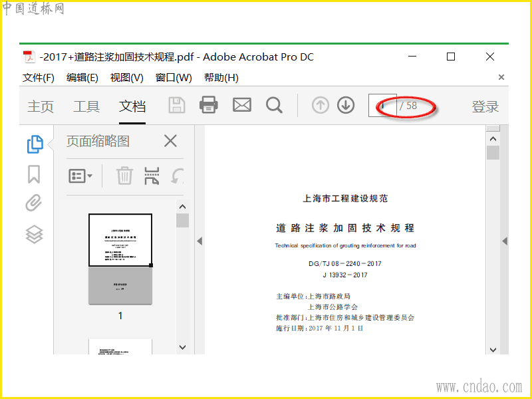Send file by email envelope icon
This screenshot has width=532, height=399.
pyautogui.click(x=242, y=105)
